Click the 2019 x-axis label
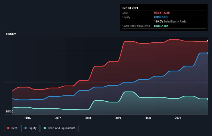The image size is (212, 136). point(118,118)
